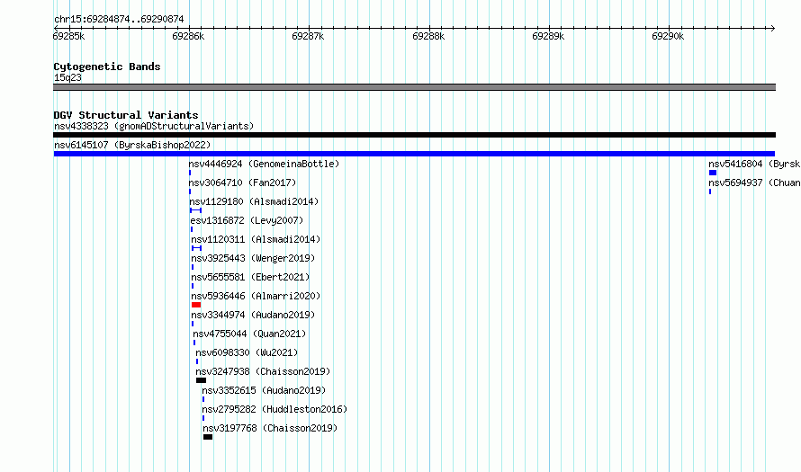Open nsv5694937 variant label at right
The width and height of the screenshot is (801, 472).
point(754,183)
